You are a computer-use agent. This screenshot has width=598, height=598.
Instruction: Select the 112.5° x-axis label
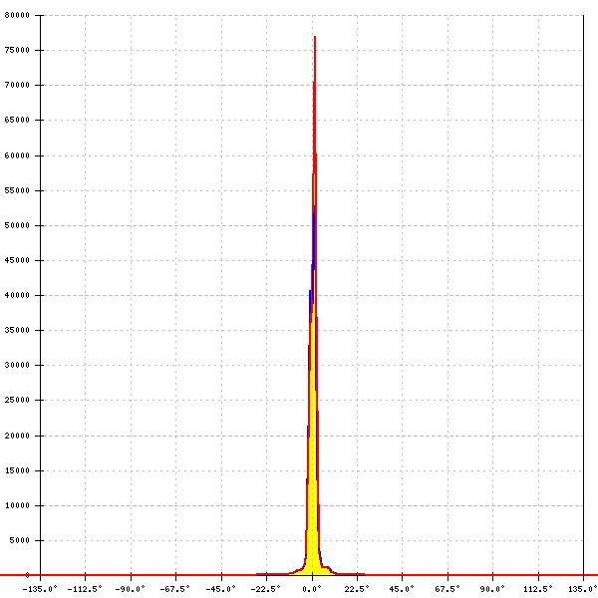(538, 589)
